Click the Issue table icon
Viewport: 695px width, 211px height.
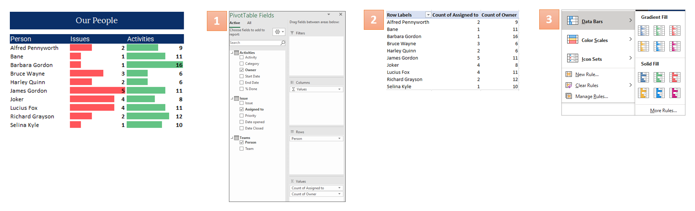(x=236, y=98)
